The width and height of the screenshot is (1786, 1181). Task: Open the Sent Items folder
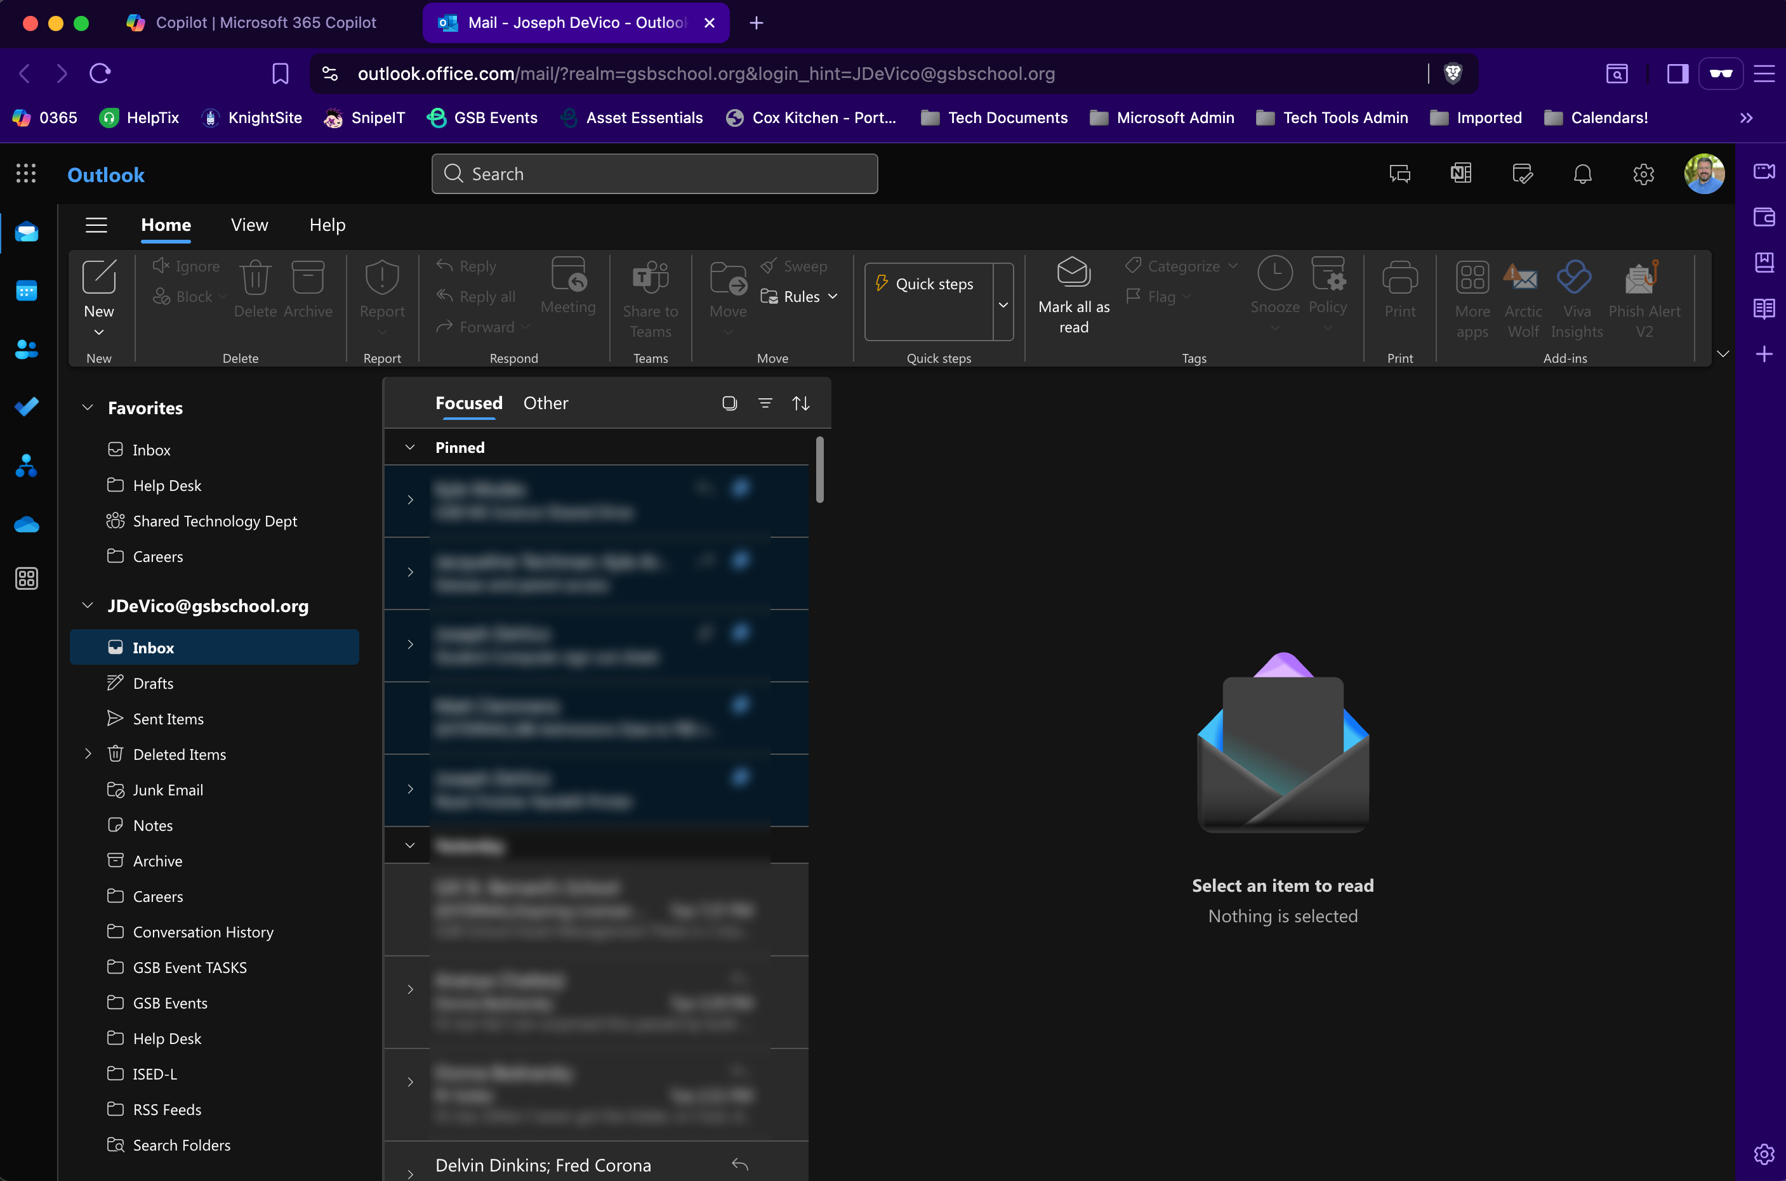(168, 719)
